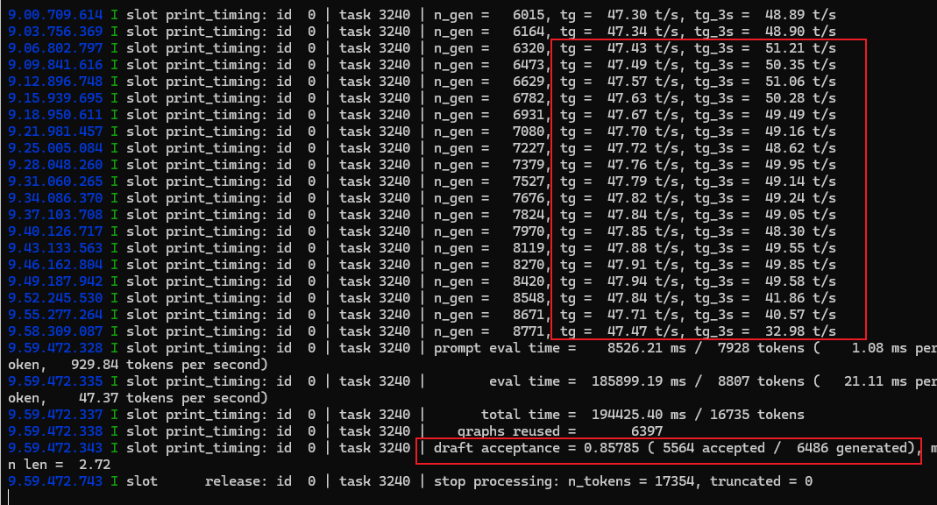Click 929.84 tokens per second
This screenshot has width=937, height=505.
169,365
